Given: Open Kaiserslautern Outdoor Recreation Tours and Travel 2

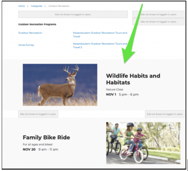Looking at the screenshot, I should pos(100,45).
